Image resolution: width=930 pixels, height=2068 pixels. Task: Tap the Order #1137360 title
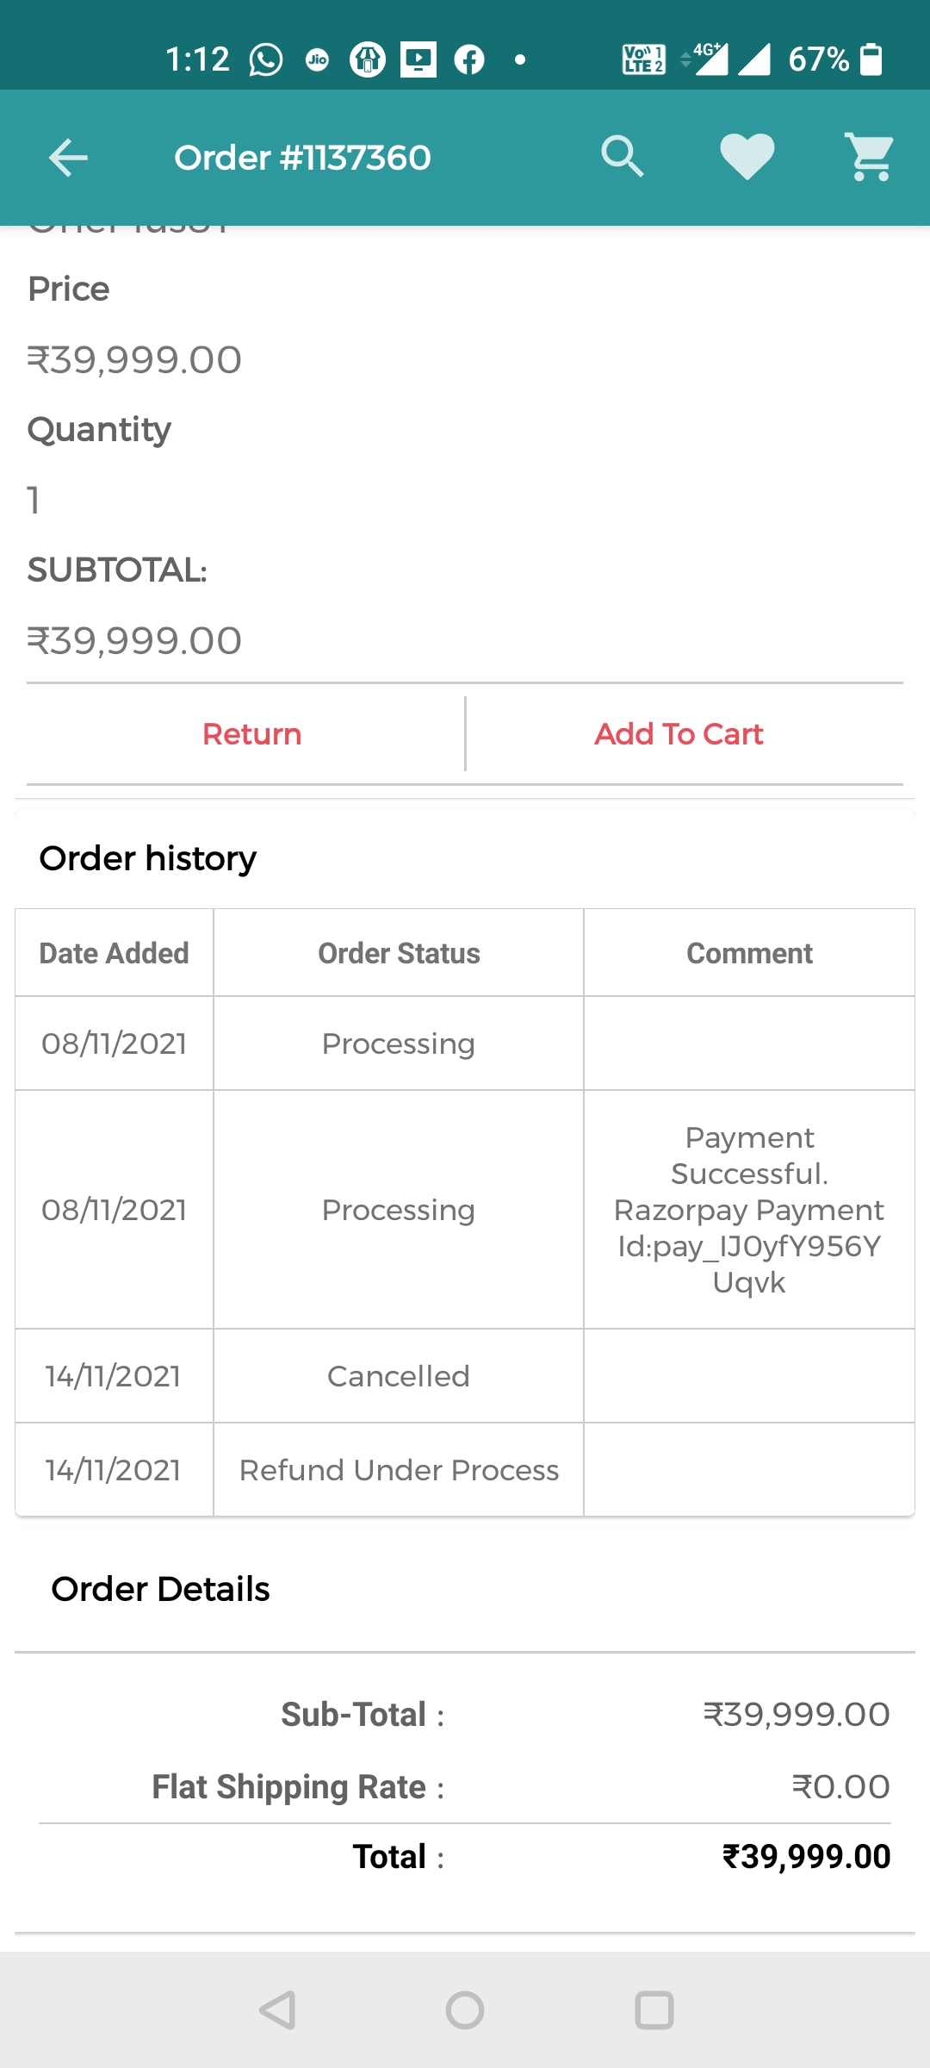pyautogui.click(x=302, y=158)
